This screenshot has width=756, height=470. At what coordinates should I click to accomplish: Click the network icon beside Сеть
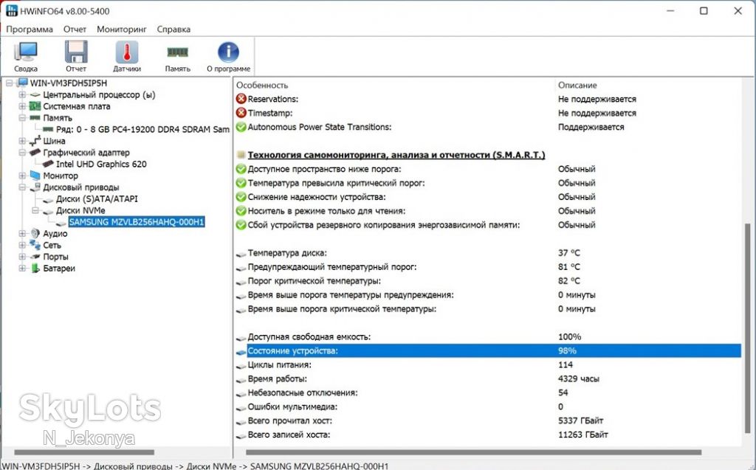coord(35,245)
